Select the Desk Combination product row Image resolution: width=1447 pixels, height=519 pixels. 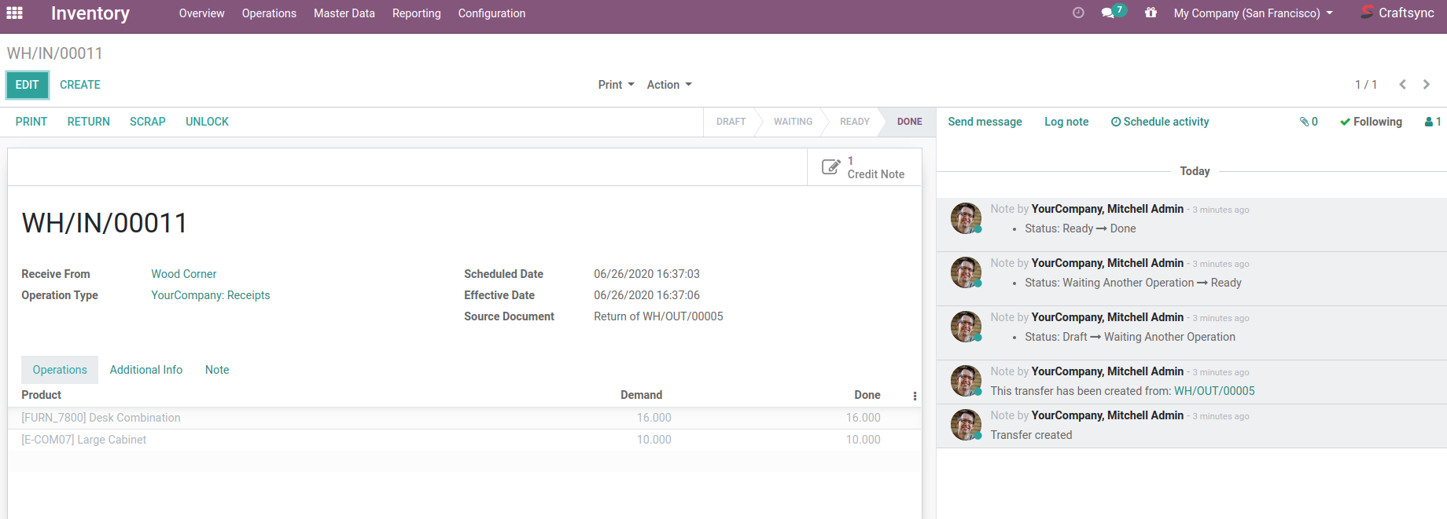(101, 418)
